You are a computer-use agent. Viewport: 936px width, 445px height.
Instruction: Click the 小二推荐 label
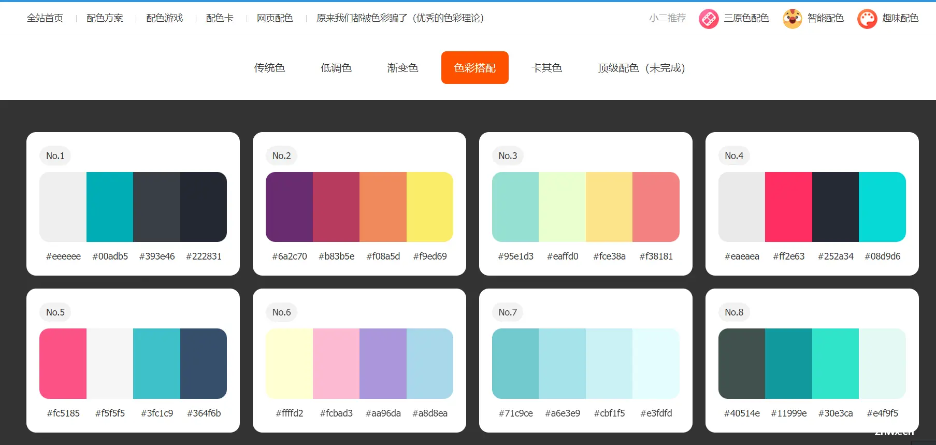(x=667, y=18)
